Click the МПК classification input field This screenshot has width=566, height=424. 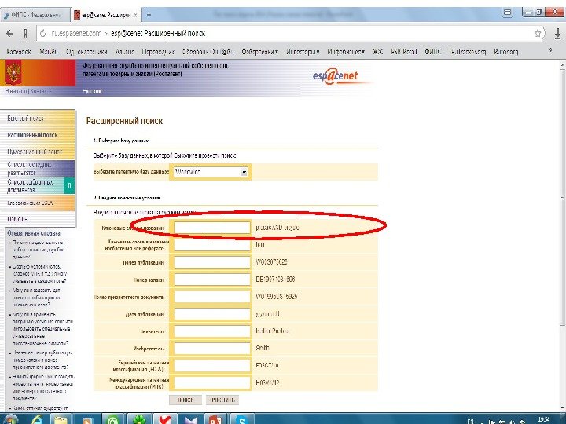[212, 383]
